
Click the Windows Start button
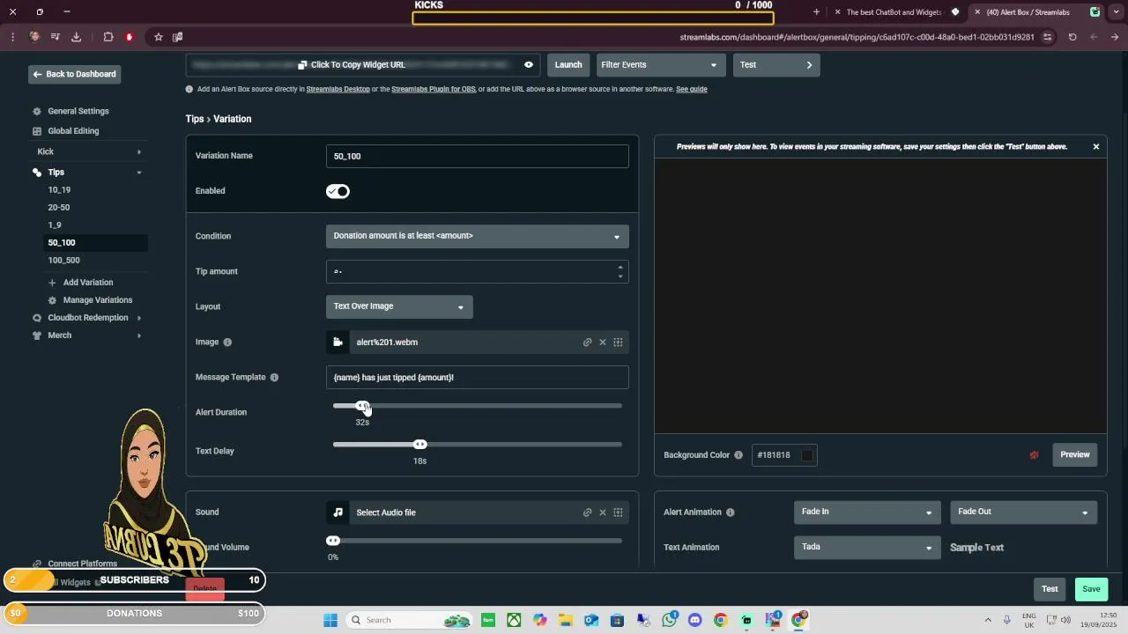click(x=330, y=620)
